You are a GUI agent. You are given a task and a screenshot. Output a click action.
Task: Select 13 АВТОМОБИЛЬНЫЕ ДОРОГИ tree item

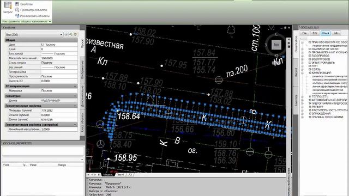328,100
